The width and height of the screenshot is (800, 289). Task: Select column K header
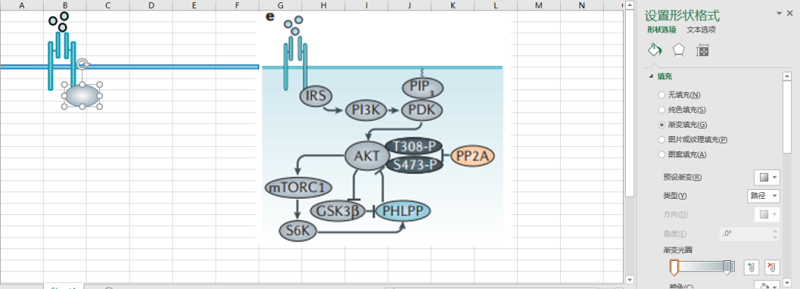tap(453, 6)
